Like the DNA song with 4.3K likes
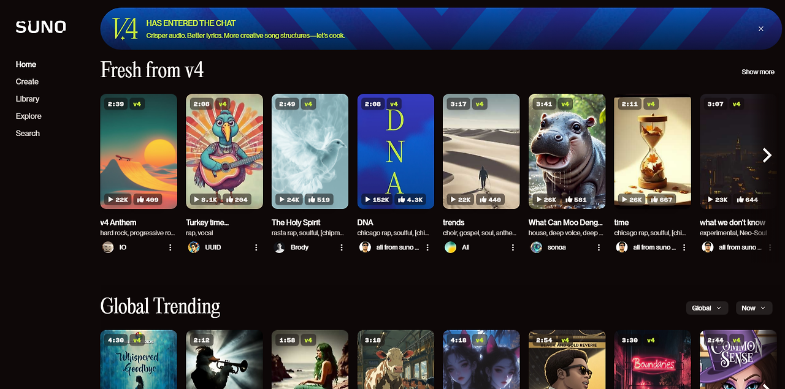Screen dimensions: 785x389 [410, 200]
